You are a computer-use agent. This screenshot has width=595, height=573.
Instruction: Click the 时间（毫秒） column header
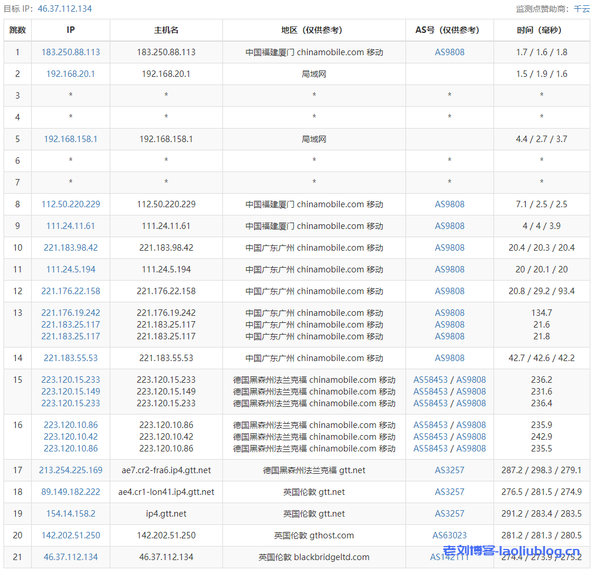[x=541, y=30]
